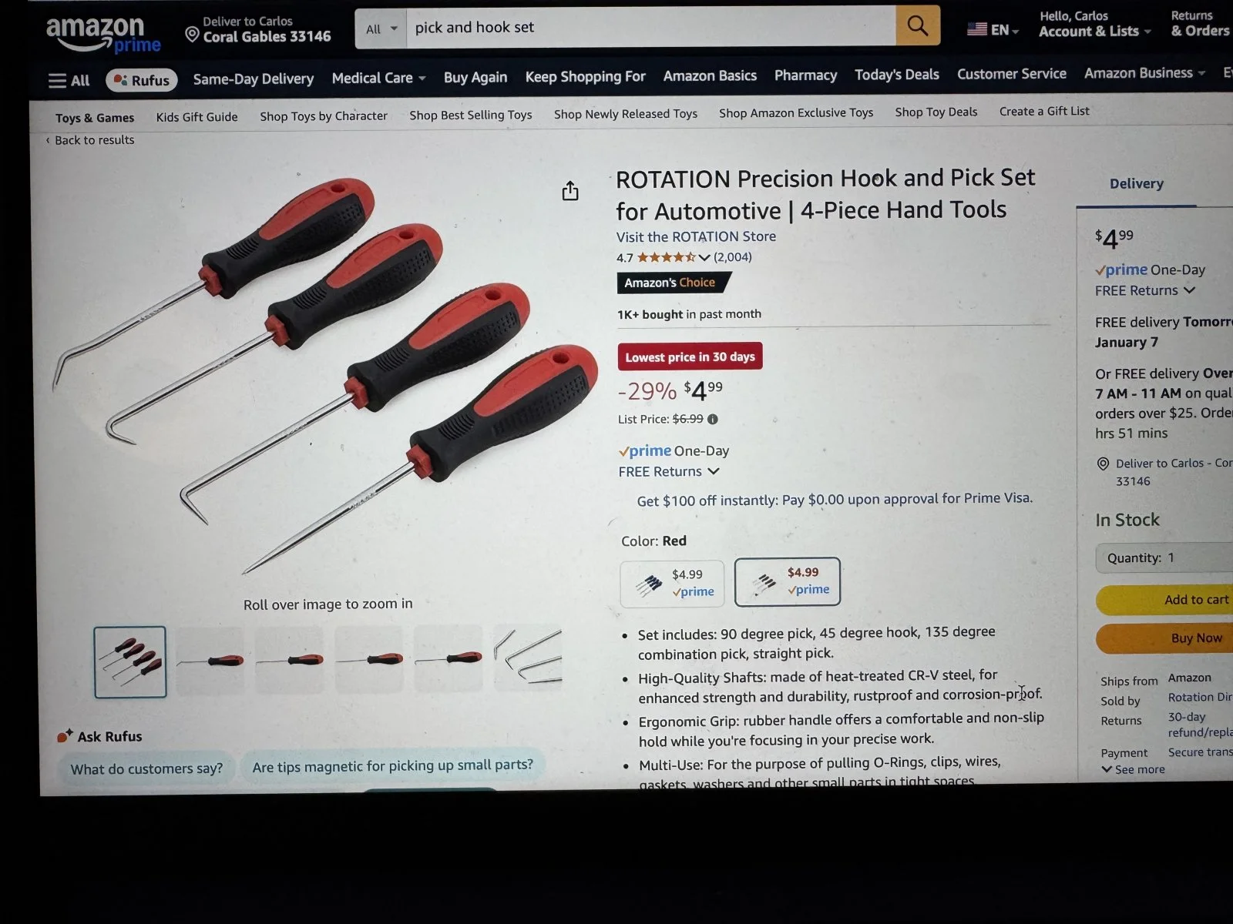The image size is (1233, 924).
Task: Click the share icon above product image
Action: (570, 191)
